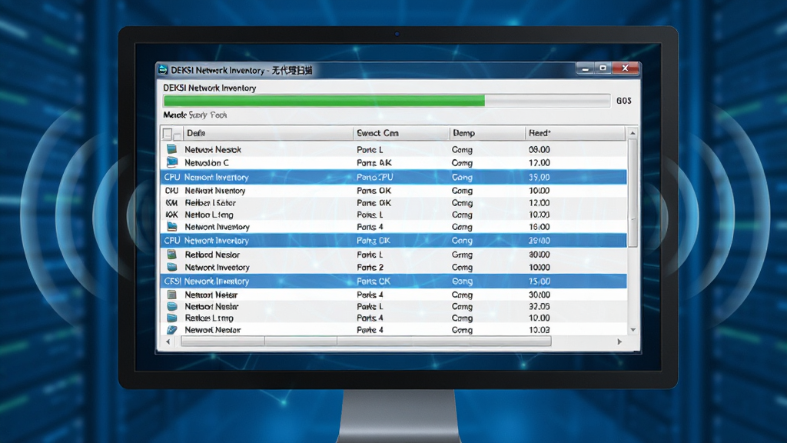
Task: Click the vertical scrollbar up arrow
Action: click(x=633, y=133)
